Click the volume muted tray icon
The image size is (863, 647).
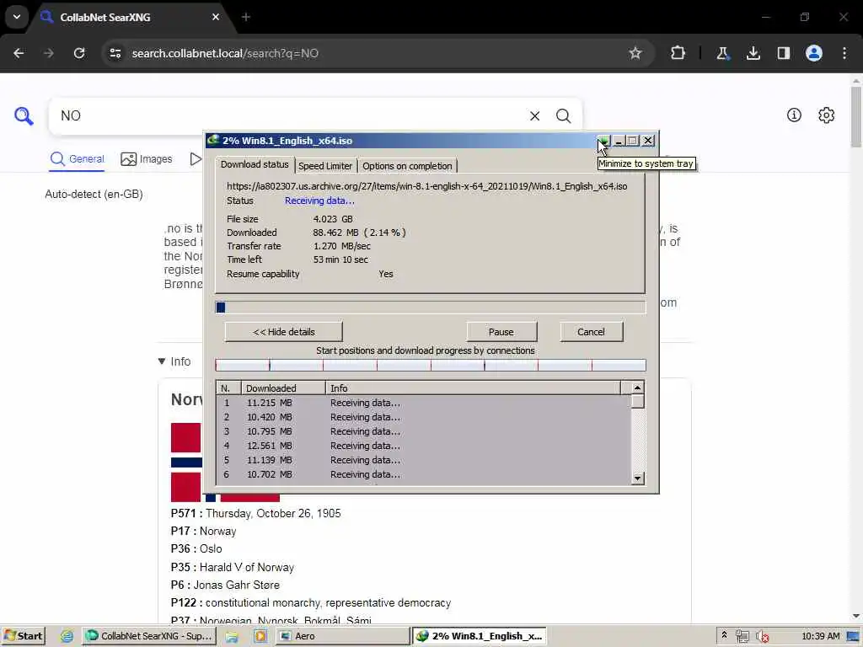click(x=762, y=637)
